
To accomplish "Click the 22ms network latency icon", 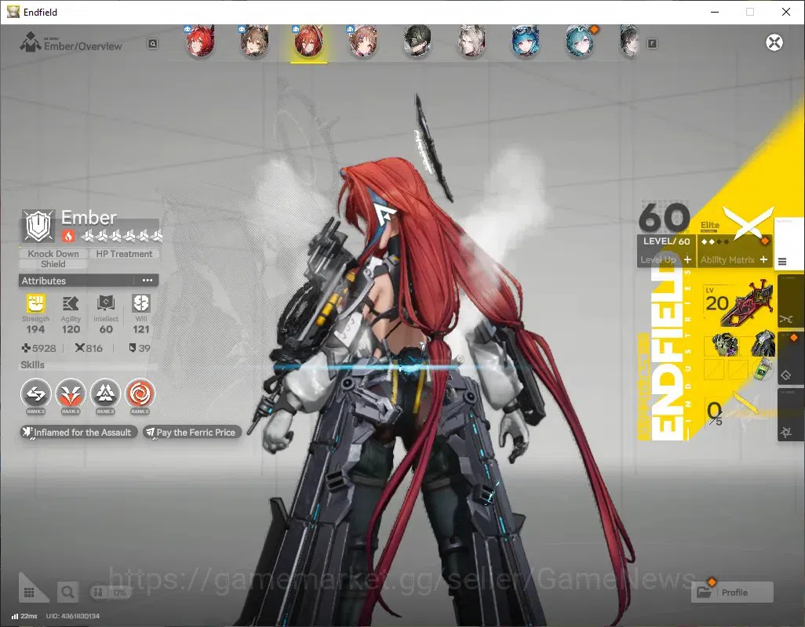I will coord(15,616).
